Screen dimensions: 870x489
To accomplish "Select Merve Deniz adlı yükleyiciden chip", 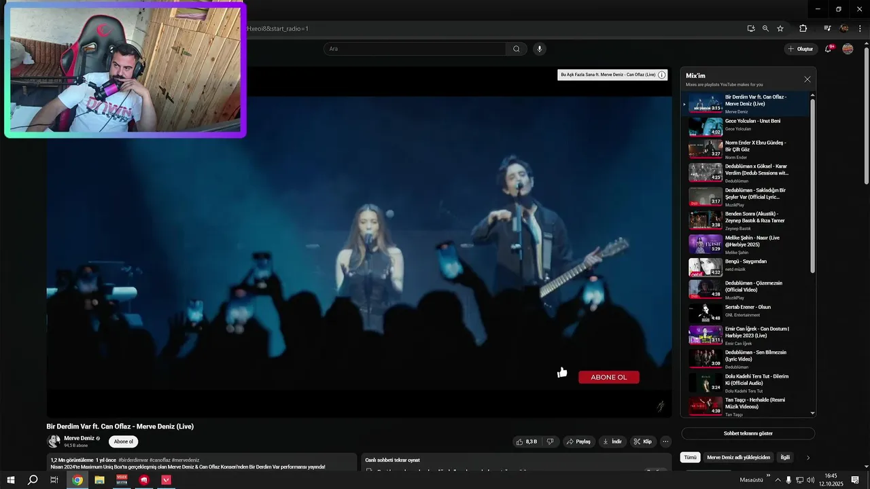I will tap(738, 458).
